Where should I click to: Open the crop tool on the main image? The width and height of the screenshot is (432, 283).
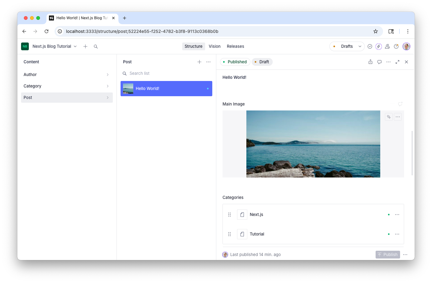coord(389,117)
